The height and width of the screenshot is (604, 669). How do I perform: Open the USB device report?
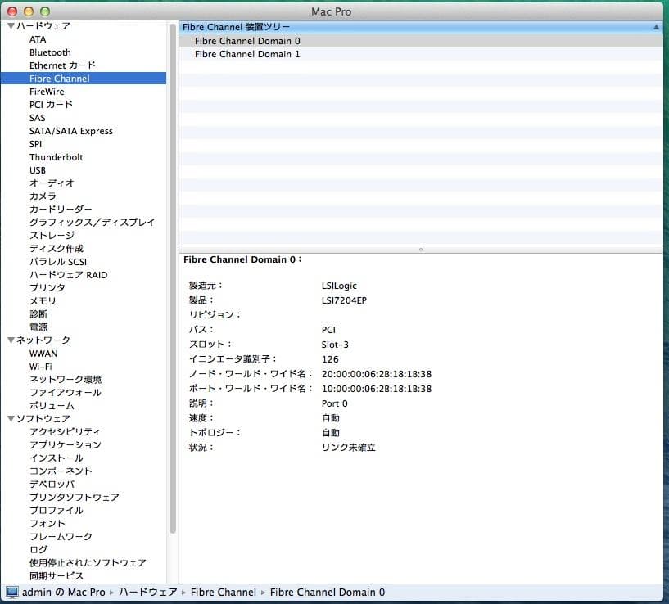tap(37, 169)
